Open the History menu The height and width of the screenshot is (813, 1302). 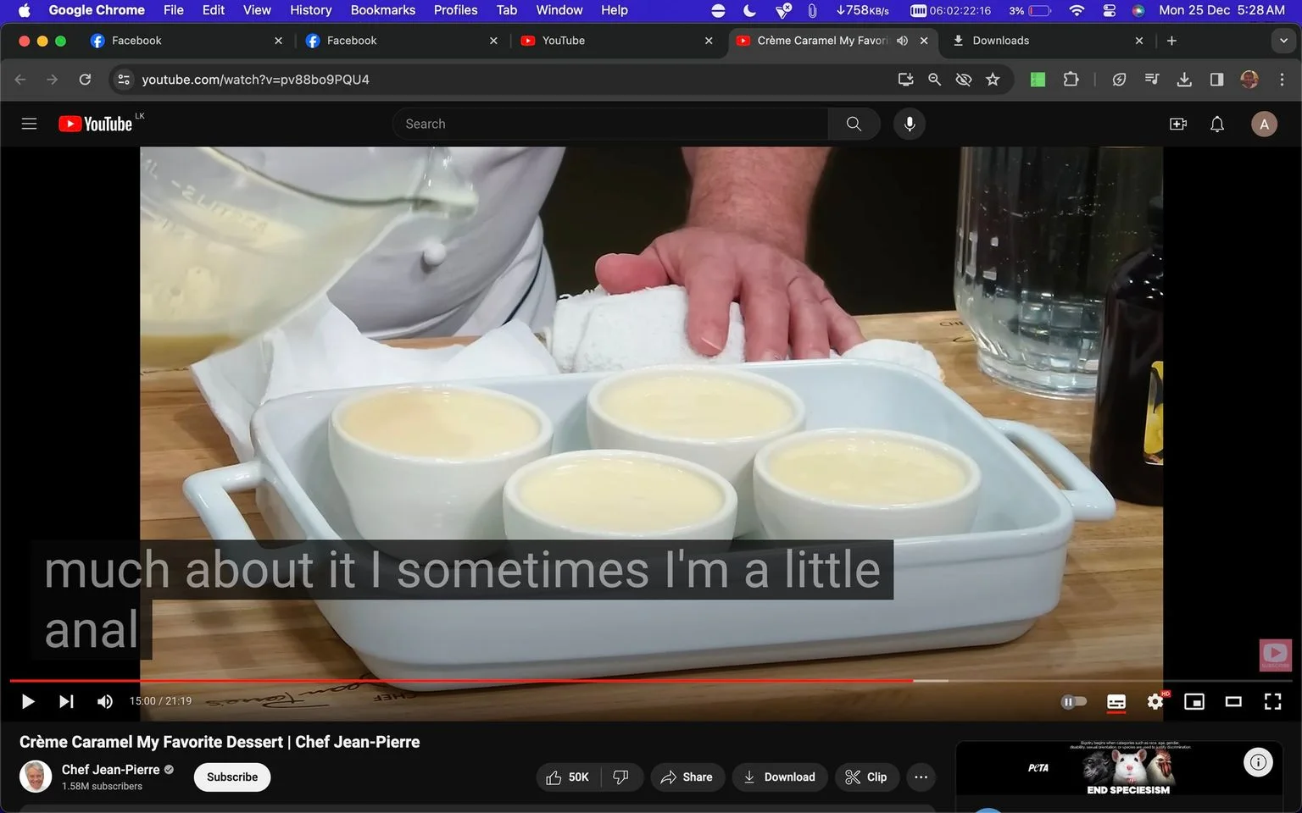(x=310, y=10)
